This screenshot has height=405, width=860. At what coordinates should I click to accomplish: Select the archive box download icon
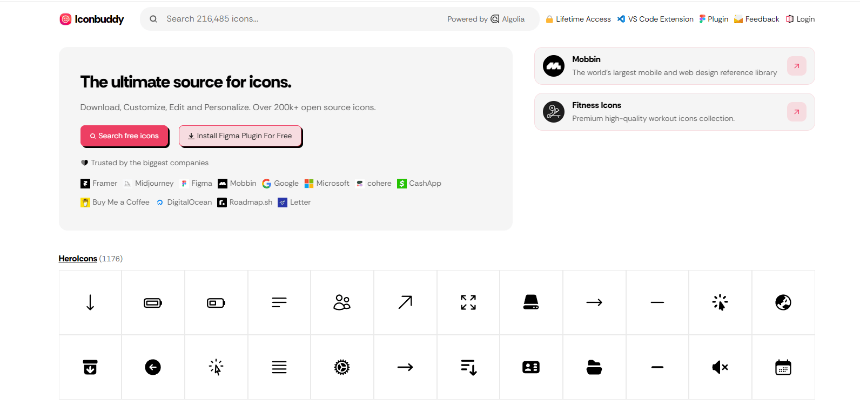tap(90, 367)
